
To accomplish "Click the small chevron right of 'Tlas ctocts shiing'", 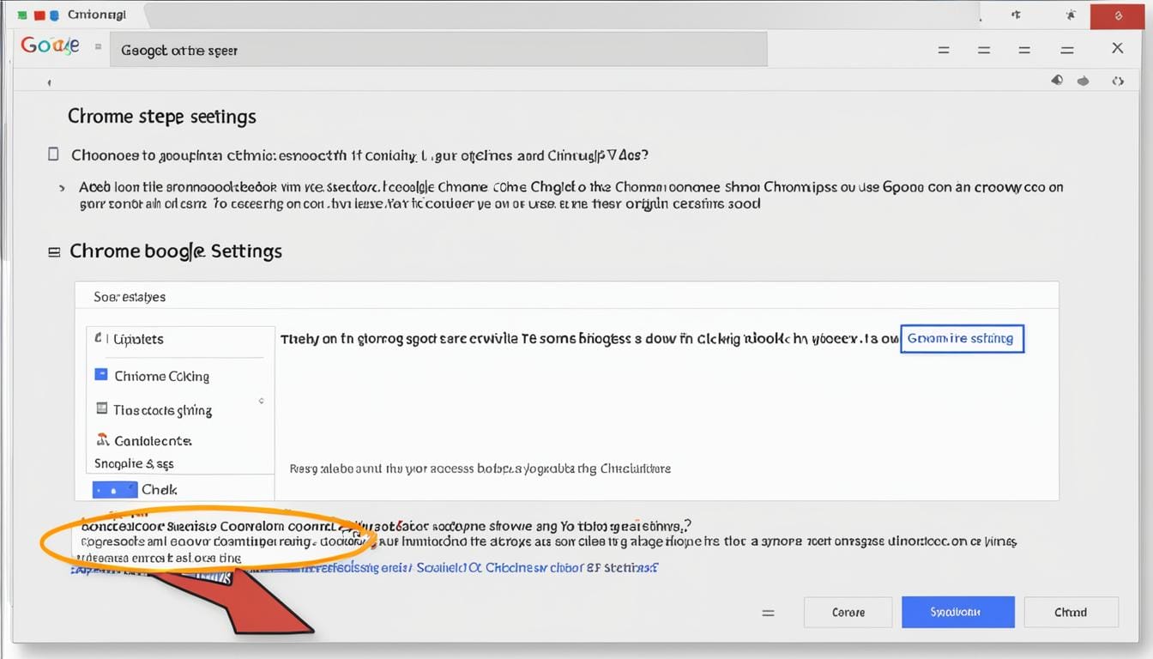I will [261, 401].
